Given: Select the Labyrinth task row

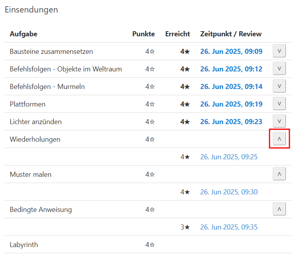Looking at the screenshot, I should pyautogui.click(x=24, y=245).
